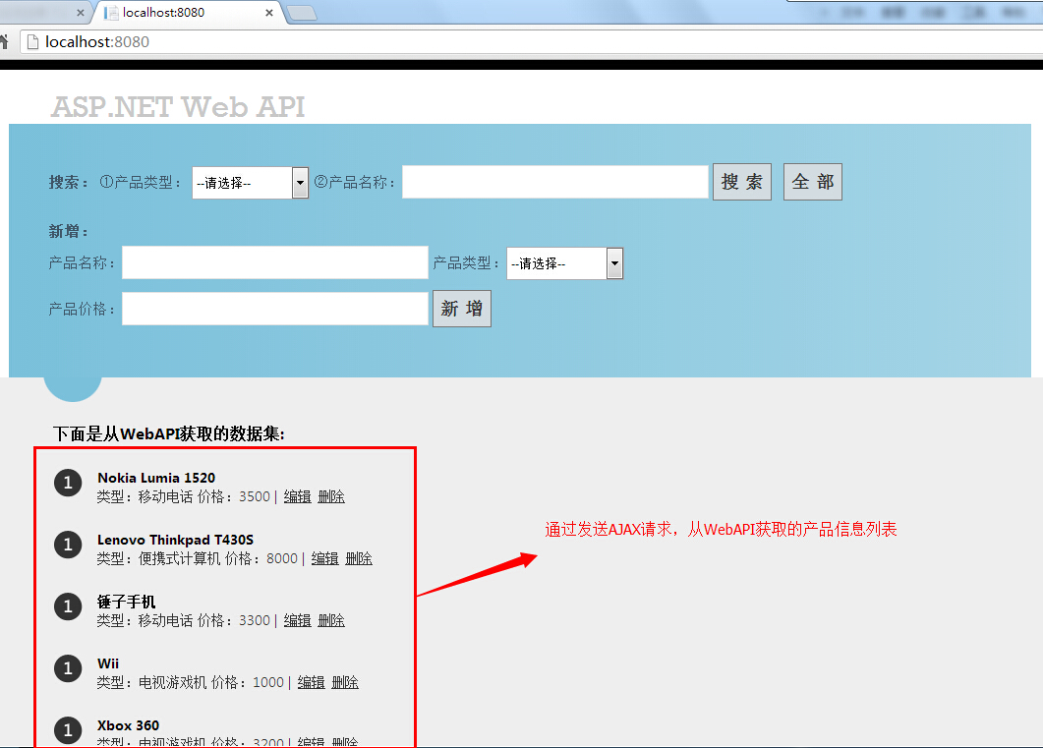Click 删除 link for 锤子手机

tap(331, 620)
